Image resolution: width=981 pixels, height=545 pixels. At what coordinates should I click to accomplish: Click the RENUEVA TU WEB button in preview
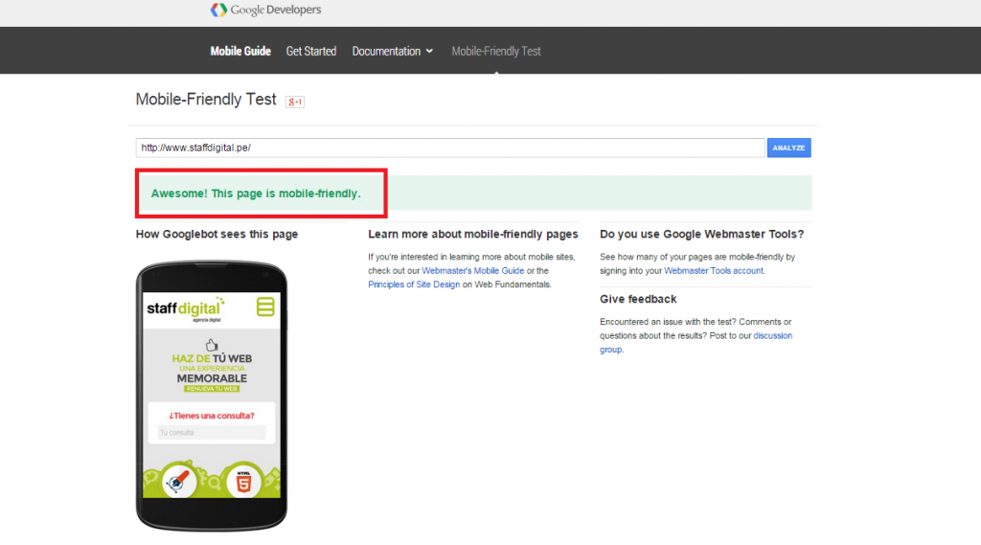(212, 389)
